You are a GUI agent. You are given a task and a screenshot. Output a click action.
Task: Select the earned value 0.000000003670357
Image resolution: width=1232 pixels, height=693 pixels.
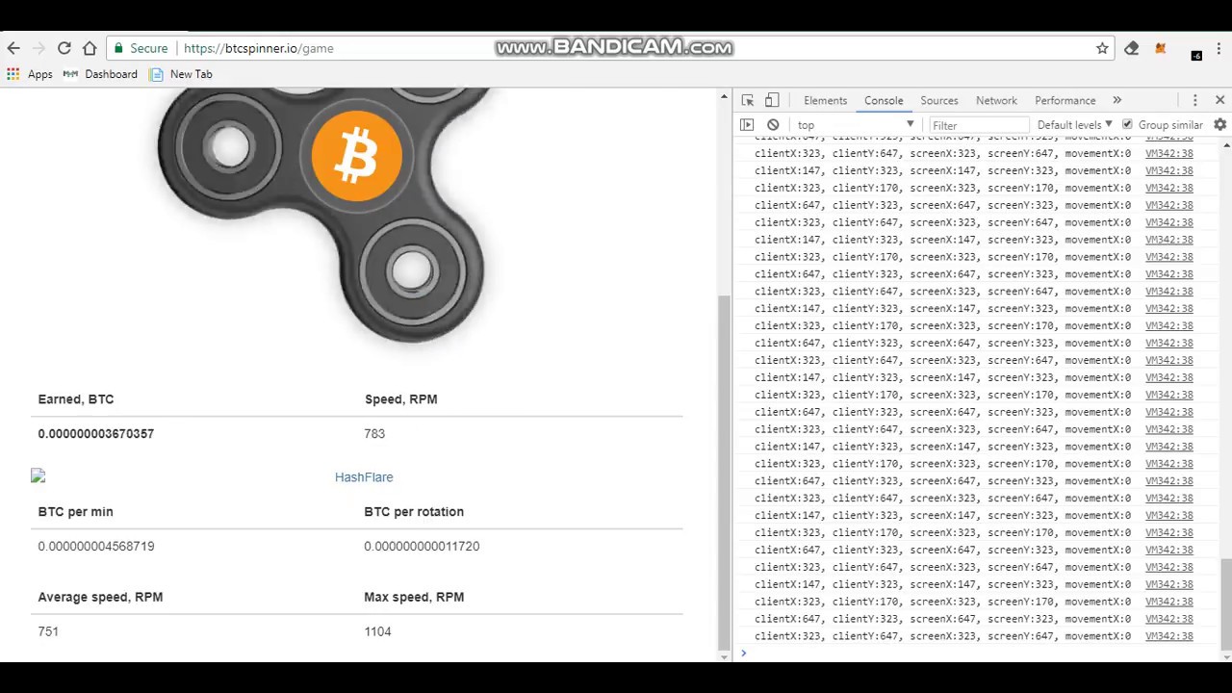click(x=96, y=434)
